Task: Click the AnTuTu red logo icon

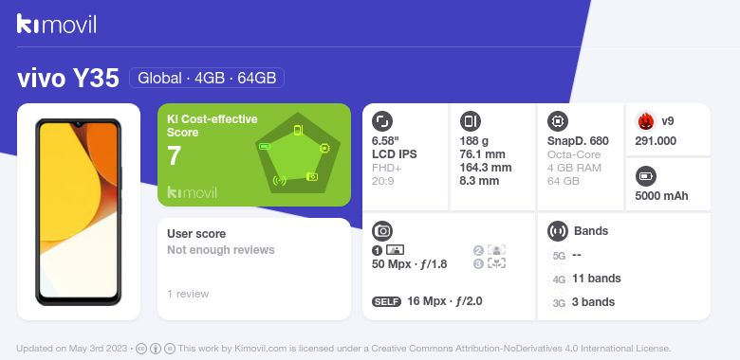Action: tap(646, 121)
